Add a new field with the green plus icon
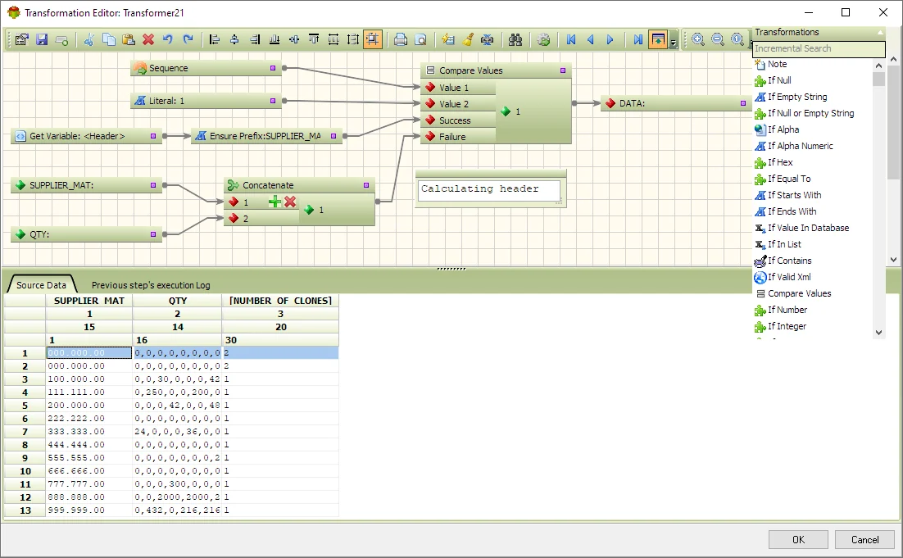 [x=61, y=39]
